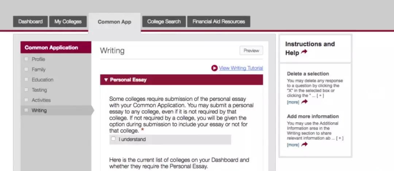Image resolution: width=394 pixels, height=171 pixels.
Task: Expand Delete a selection help text with [+]
Action: (x=320, y=96)
